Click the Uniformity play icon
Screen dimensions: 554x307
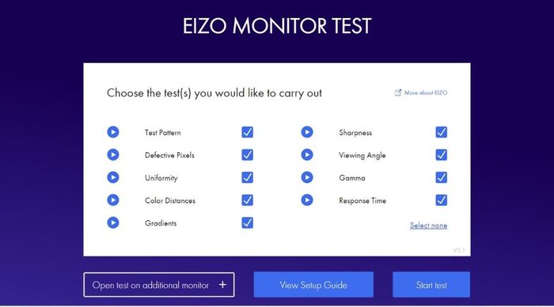point(113,178)
